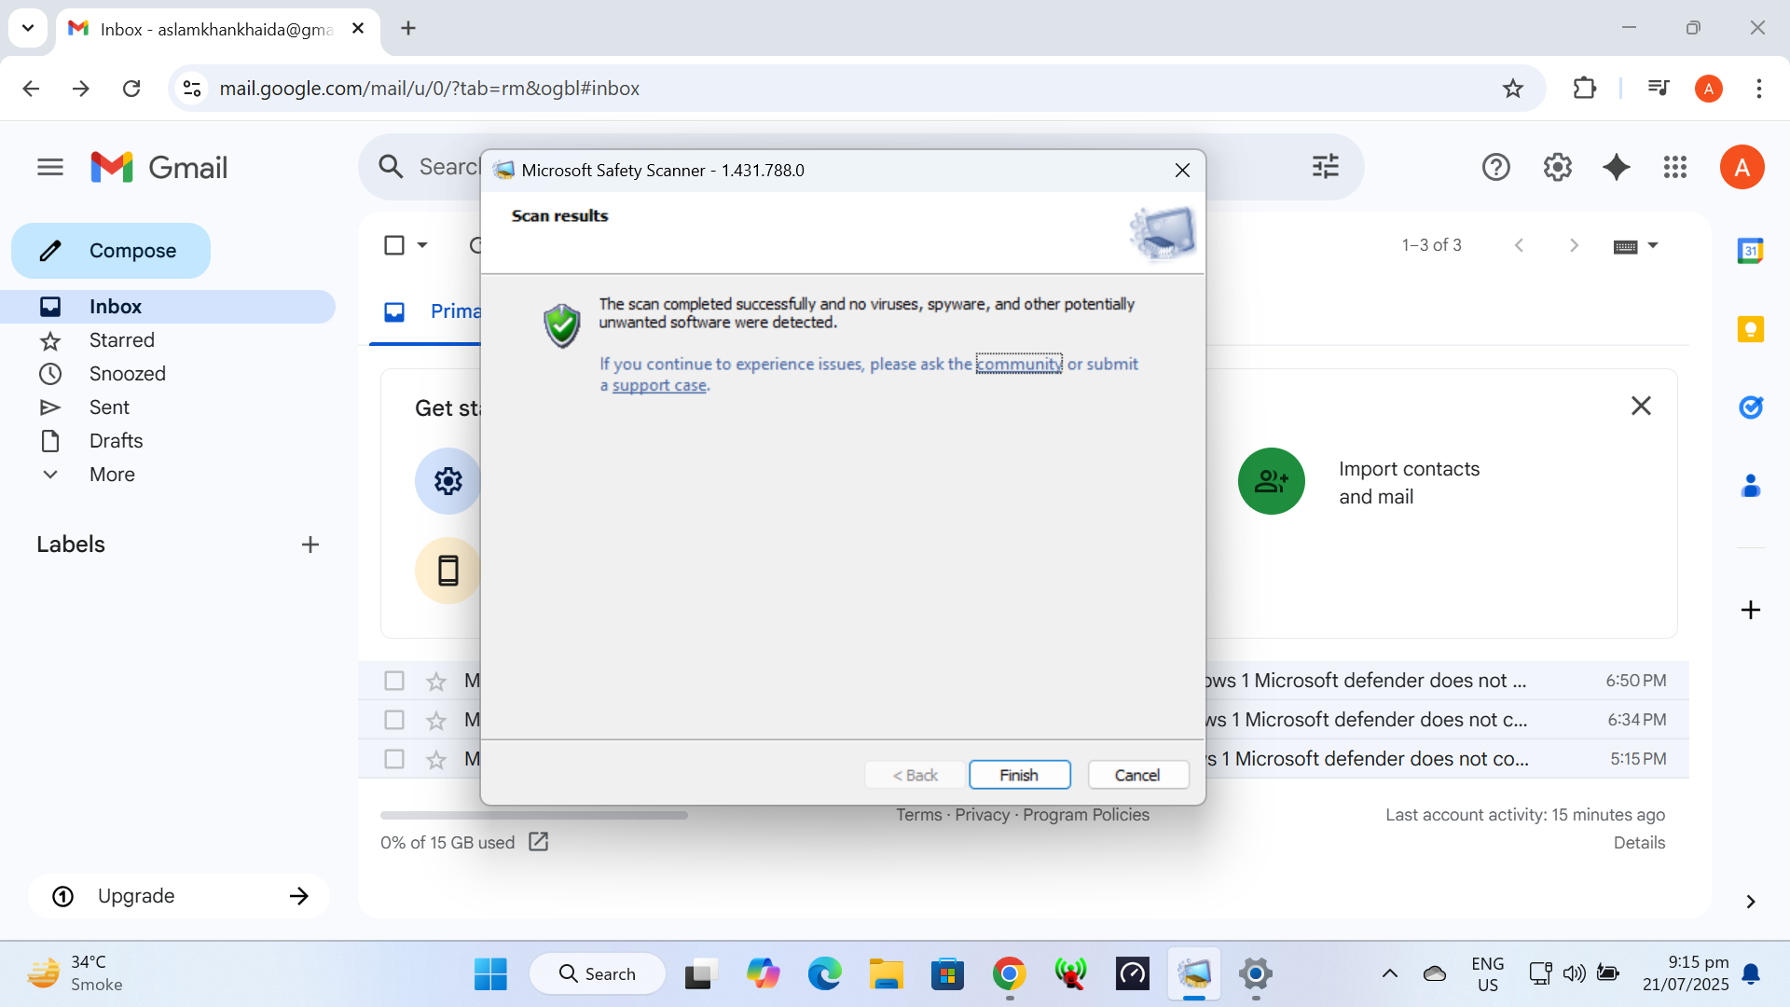The height and width of the screenshot is (1007, 1790).
Task: Switch to the Primary tab
Action: click(x=438, y=311)
